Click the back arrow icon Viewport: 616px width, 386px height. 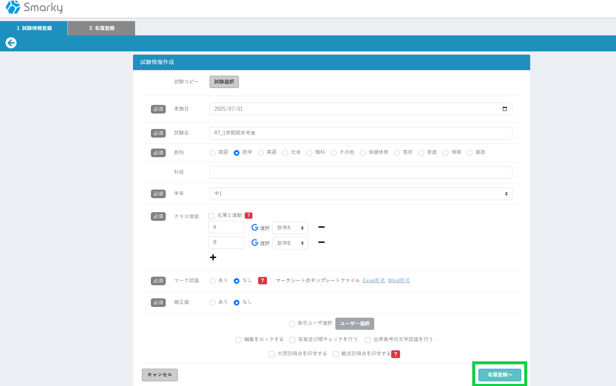click(x=11, y=43)
